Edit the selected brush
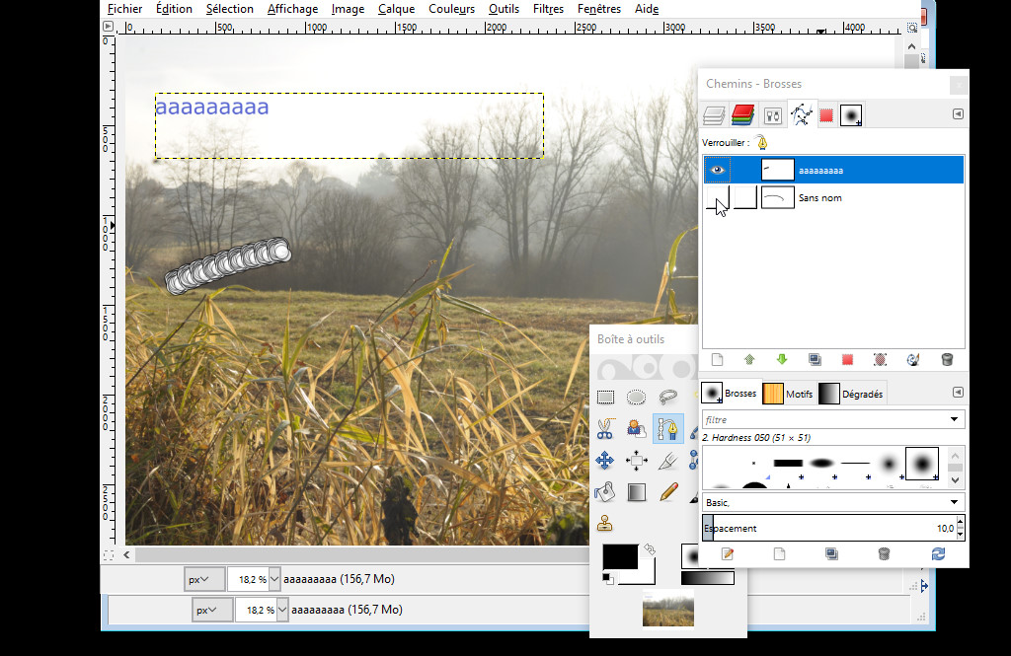The width and height of the screenshot is (1011, 656). pos(728,554)
